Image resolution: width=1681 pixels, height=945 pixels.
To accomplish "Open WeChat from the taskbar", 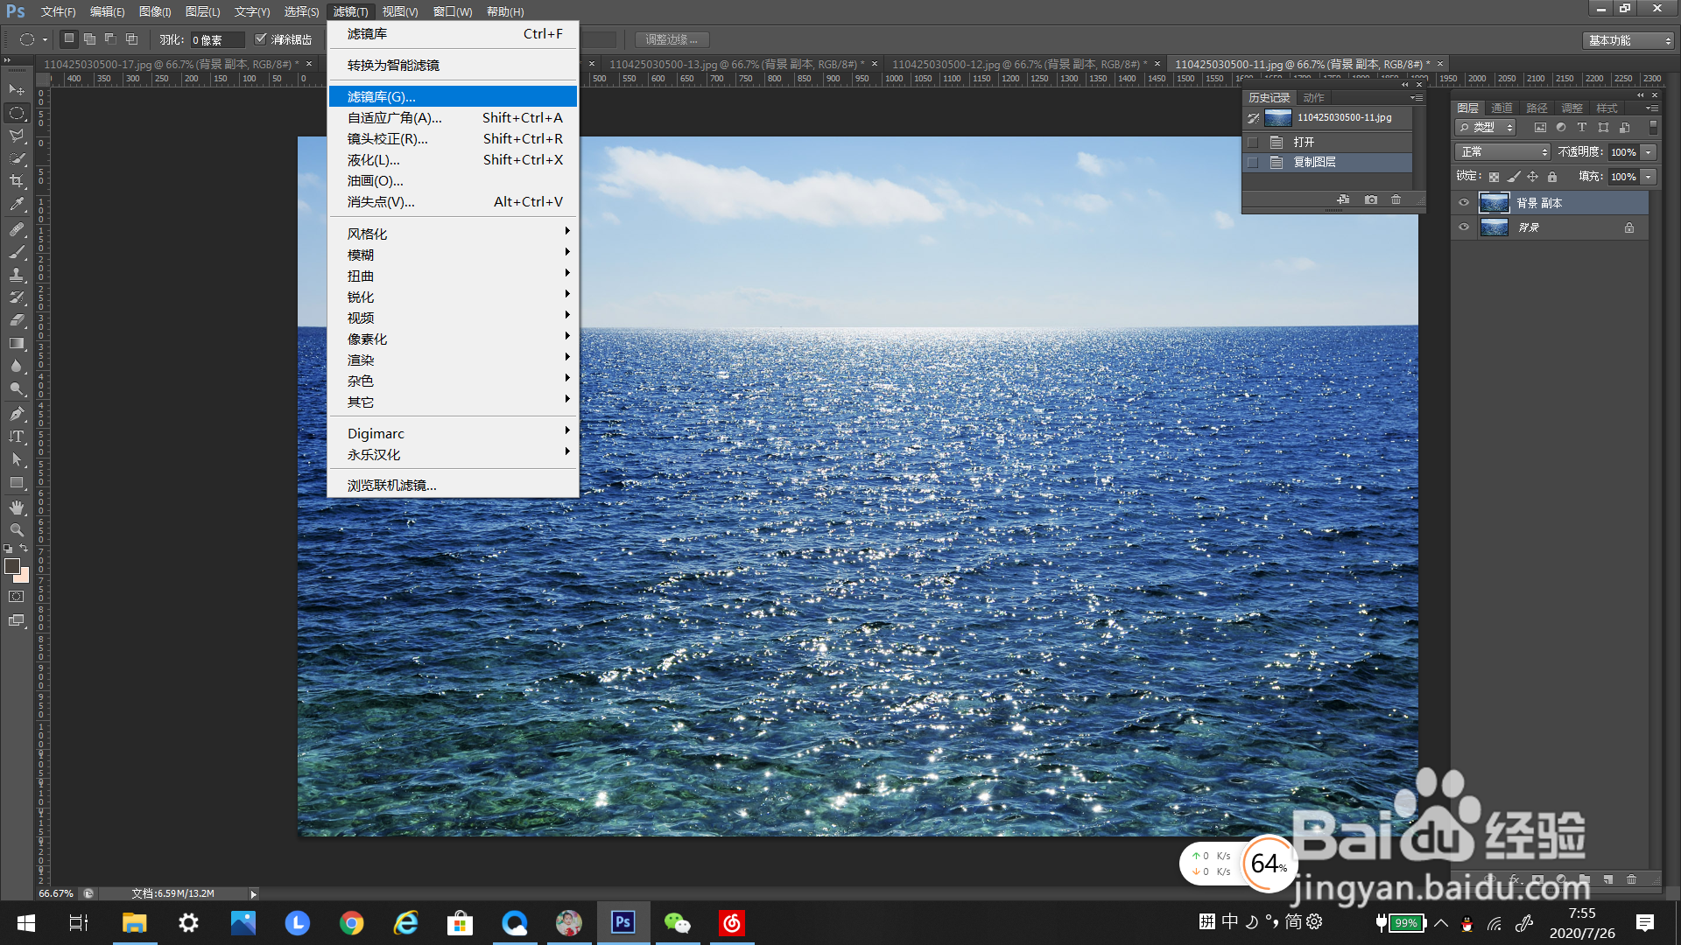I will tap(677, 923).
